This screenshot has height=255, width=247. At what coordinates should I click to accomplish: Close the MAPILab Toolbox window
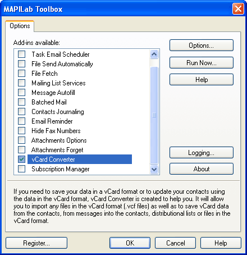pos(238,8)
